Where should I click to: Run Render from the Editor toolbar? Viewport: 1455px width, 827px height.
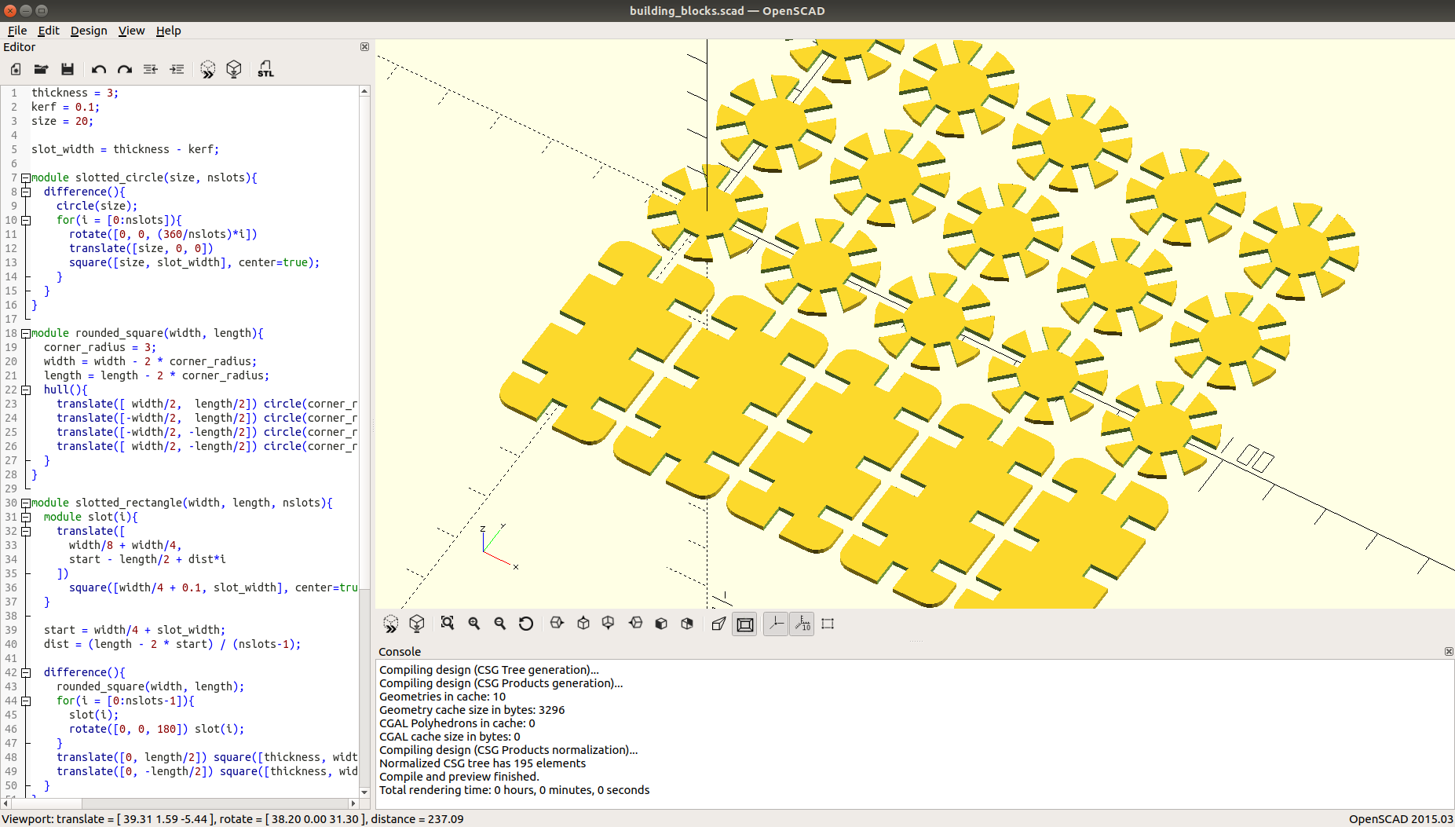(x=234, y=69)
